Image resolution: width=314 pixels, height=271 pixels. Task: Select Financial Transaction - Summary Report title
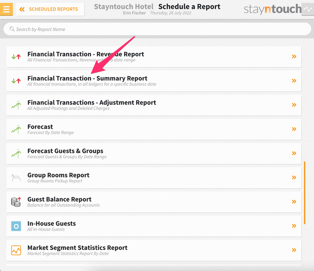point(87,78)
